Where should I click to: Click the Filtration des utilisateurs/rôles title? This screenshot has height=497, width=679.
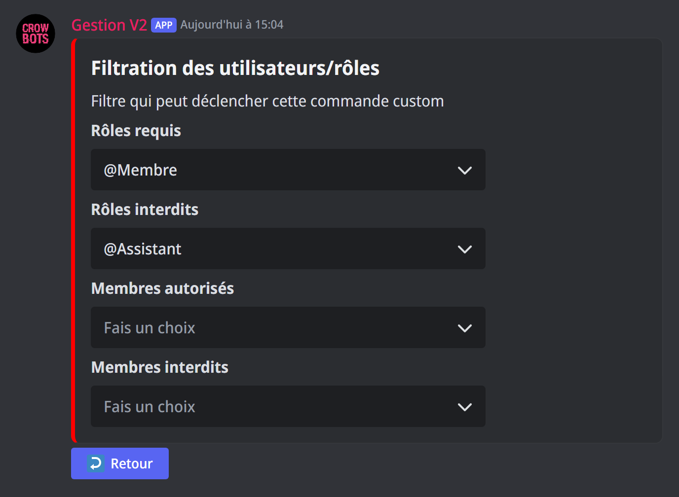[235, 68]
